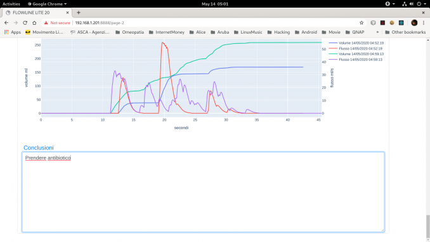
Task: Open a new tab with the plus icon
Action: pyautogui.click(x=79, y=13)
